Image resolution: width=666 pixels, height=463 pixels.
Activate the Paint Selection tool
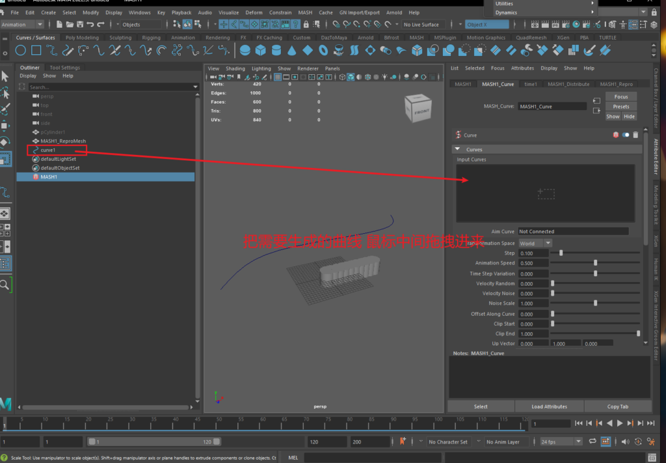5,109
